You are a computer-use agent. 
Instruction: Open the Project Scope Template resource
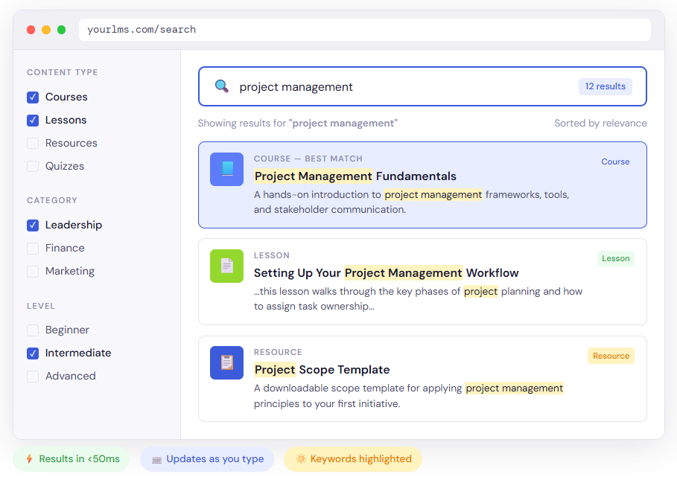pos(322,370)
